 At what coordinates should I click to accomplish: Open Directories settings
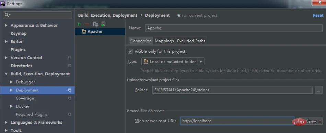tap(22, 66)
